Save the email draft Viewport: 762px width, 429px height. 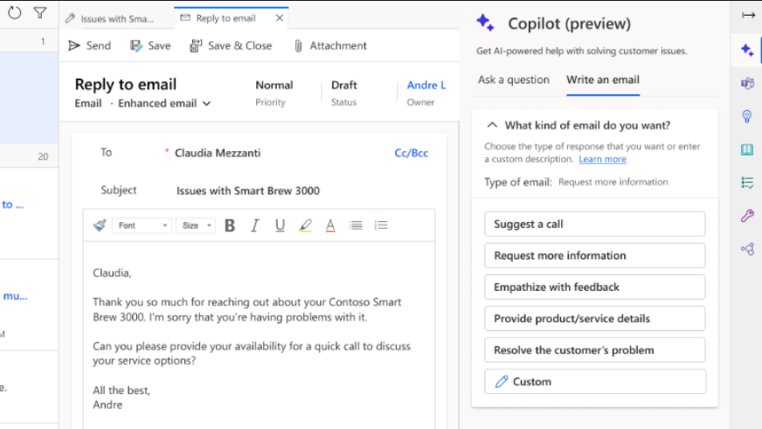[x=150, y=45]
